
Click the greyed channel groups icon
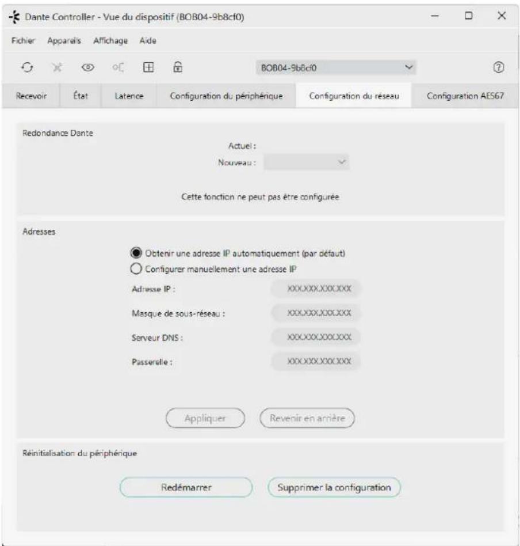[x=118, y=67]
